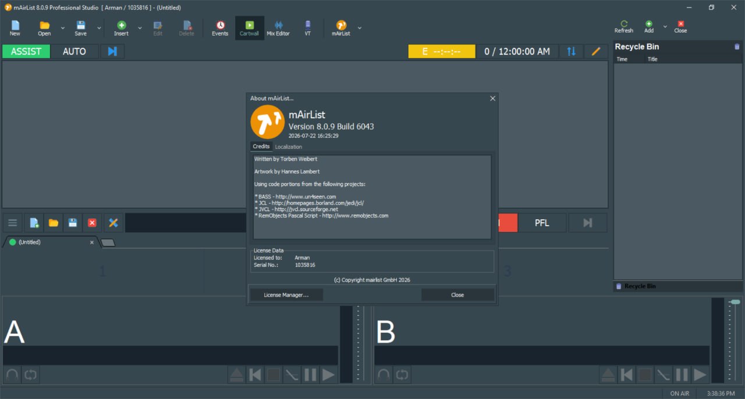Select the Localization tab
745x399 pixels.
point(288,147)
